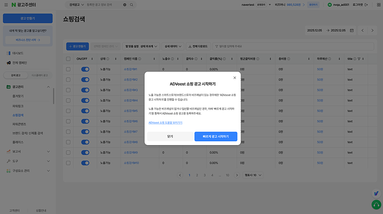
Task: Tick the select-all header checkbox
Action: [x=68, y=59]
